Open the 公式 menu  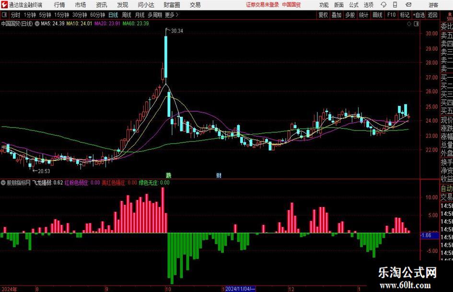click(354, 5)
